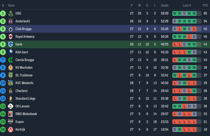Sort table by PTS column header
210x136 pixels.
pos(205,5)
